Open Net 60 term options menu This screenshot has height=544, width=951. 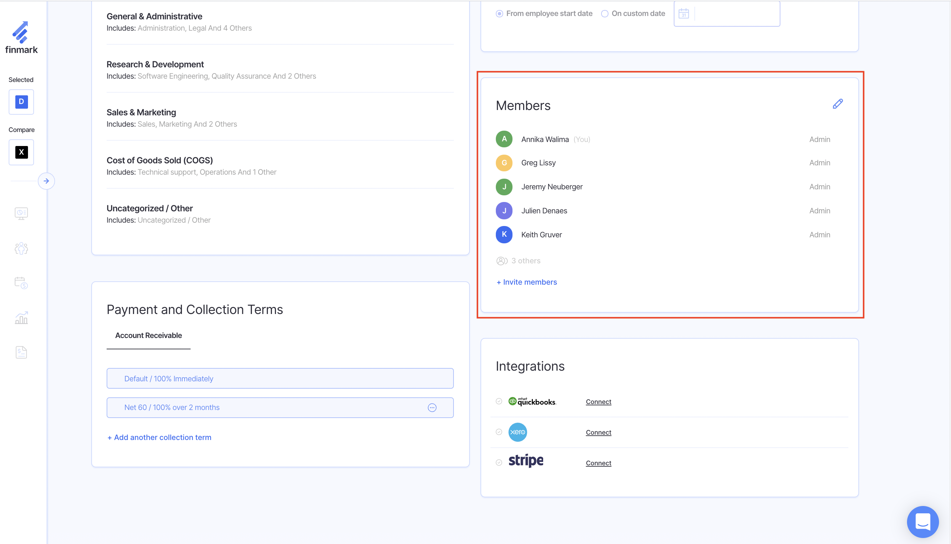[432, 408]
